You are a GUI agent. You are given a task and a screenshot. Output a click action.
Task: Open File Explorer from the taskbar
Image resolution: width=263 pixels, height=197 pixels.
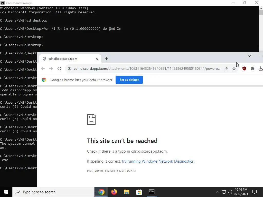pos(126,192)
